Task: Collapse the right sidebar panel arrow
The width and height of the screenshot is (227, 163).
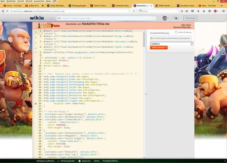Action: click(x=146, y=94)
